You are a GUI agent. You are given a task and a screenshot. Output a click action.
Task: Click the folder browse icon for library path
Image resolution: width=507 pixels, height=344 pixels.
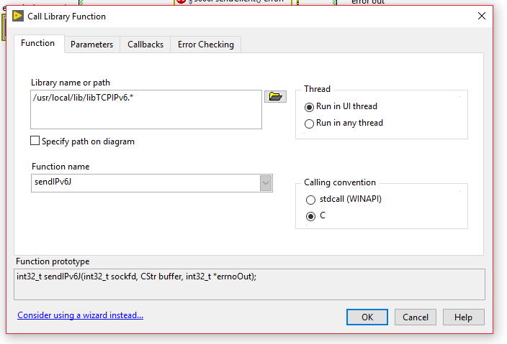(x=275, y=97)
